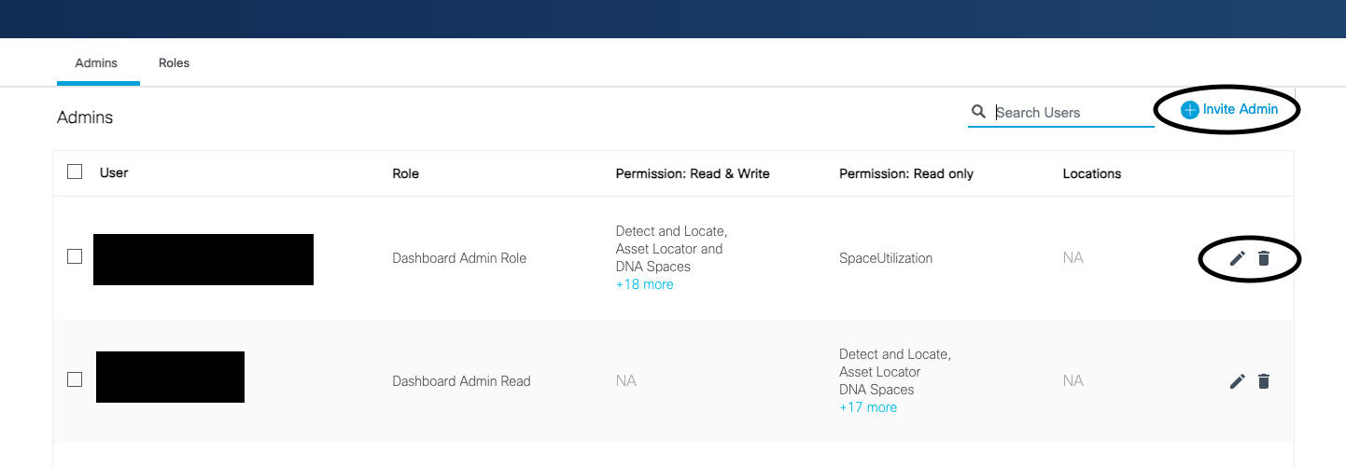Click the Locations column header
The width and height of the screenshot is (1346, 467).
(1091, 173)
